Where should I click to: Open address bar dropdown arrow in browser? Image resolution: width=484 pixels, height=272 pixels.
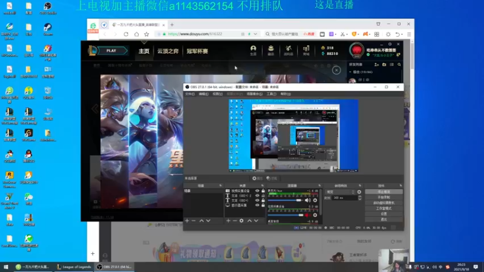255,34
